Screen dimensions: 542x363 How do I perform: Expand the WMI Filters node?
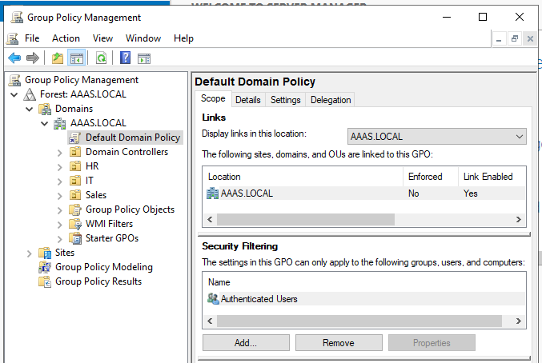tap(59, 225)
